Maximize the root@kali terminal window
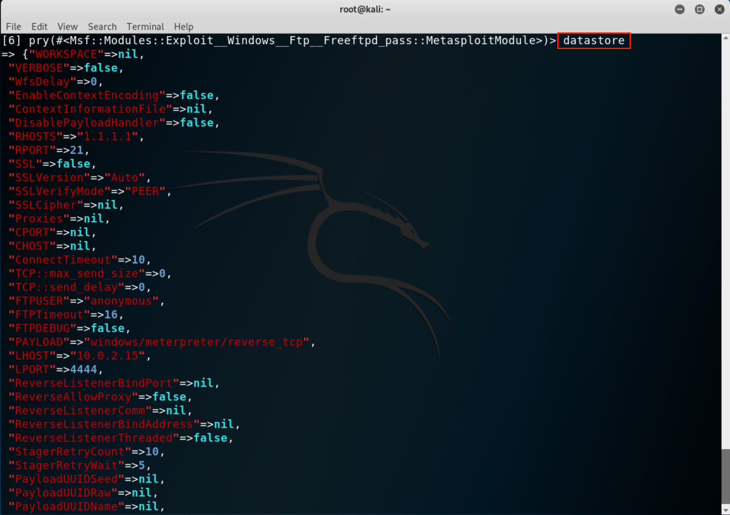This screenshot has height=515, width=730. (700, 9)
